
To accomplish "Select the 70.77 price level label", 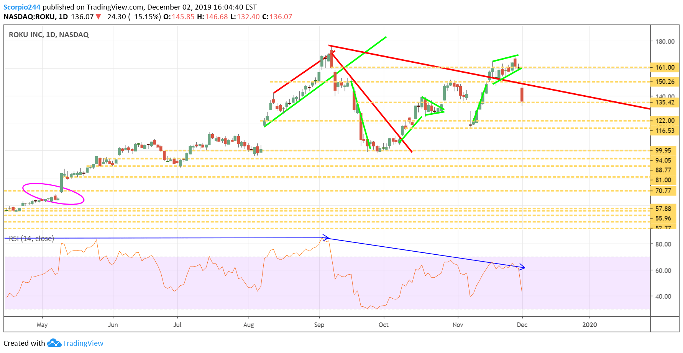I will [x=663, y=190].
